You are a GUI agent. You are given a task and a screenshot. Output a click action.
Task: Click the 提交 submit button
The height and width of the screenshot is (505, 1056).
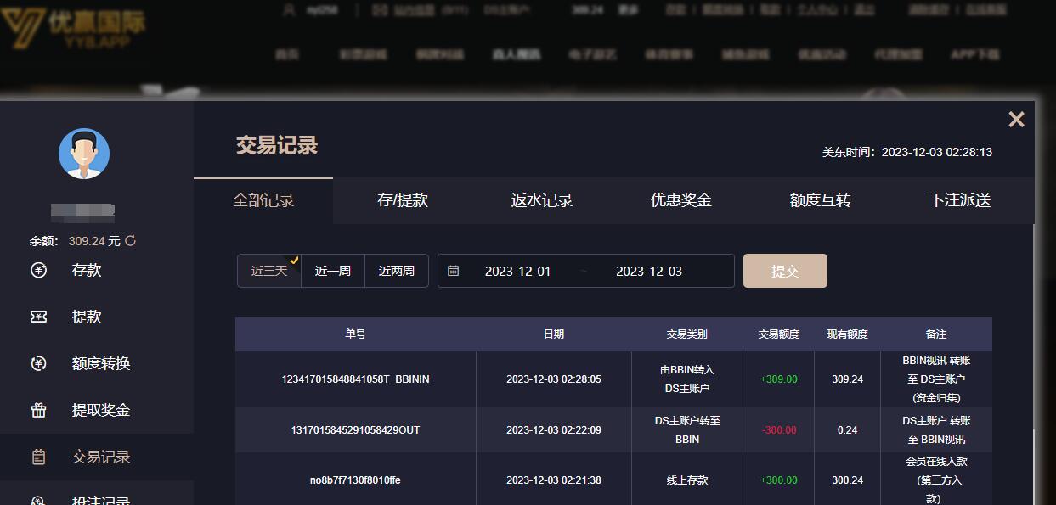(785, 271)
